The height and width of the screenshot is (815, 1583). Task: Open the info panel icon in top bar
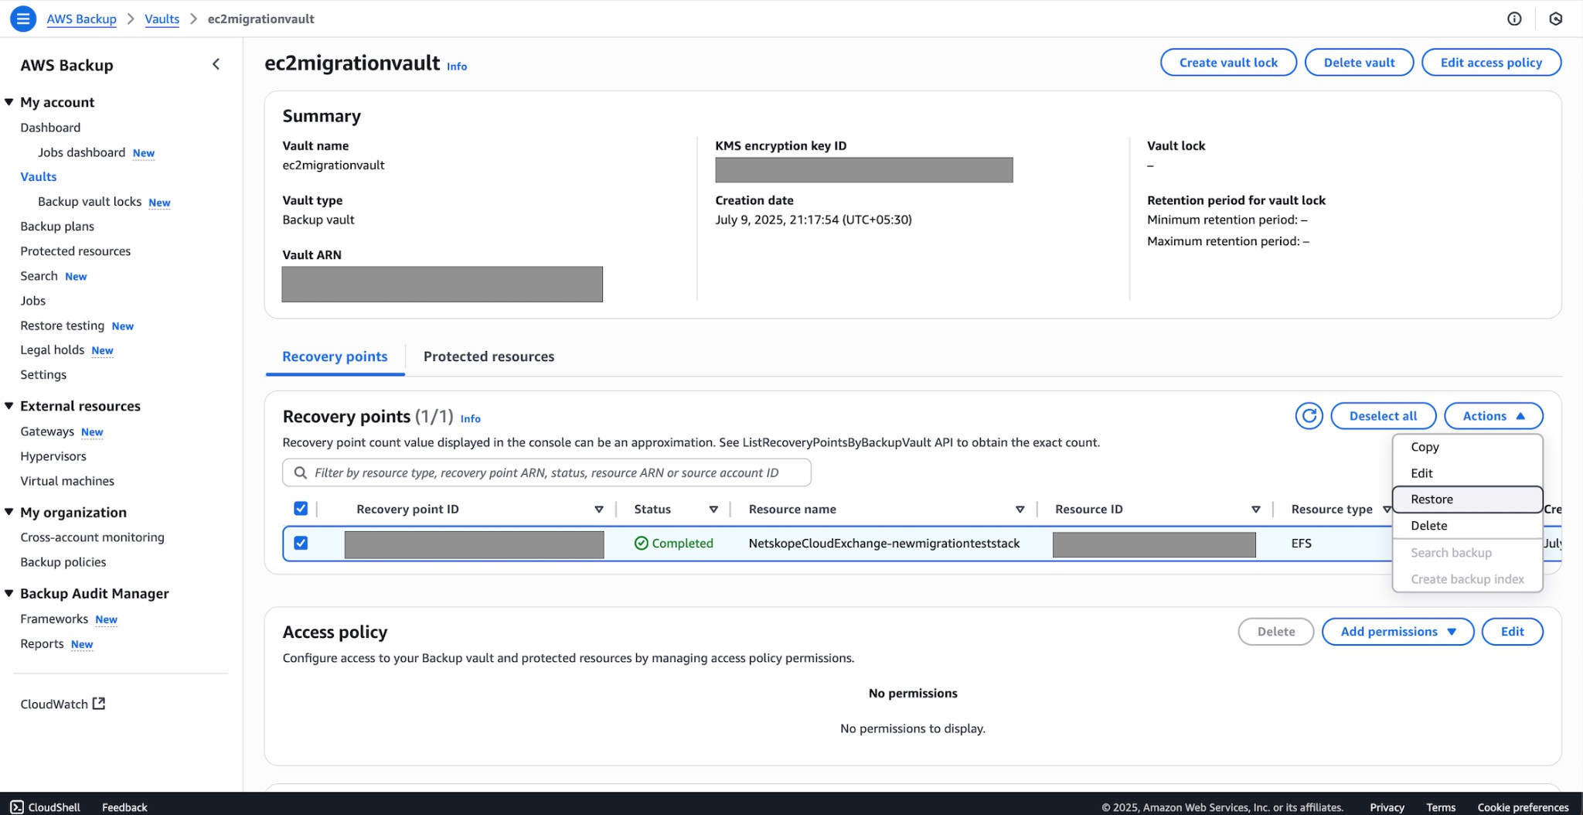[1514, 19]
